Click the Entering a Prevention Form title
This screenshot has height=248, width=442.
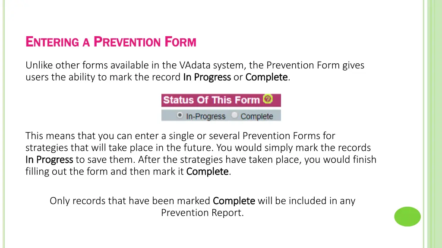point(111,42)
